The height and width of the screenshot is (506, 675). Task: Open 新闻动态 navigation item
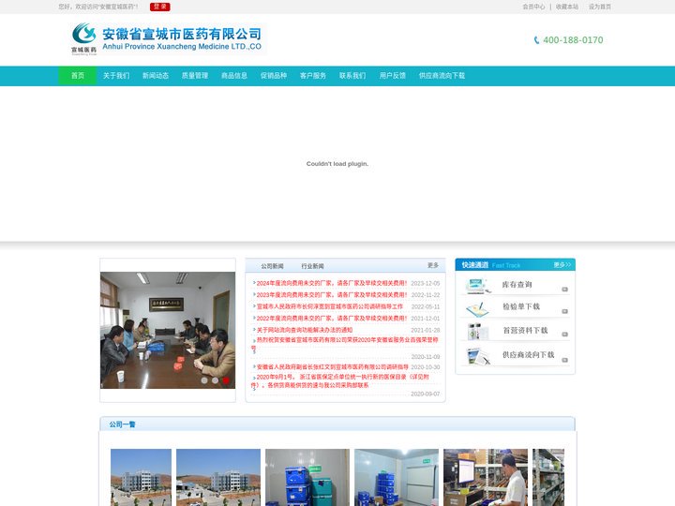coord(156,76)
